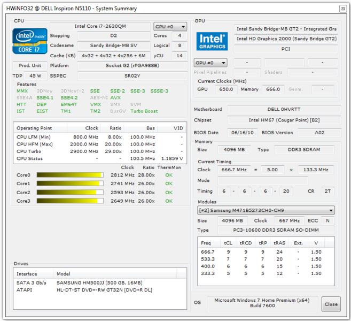Click the memory Clock 666.7 MHz field

(x=234, y=170)
